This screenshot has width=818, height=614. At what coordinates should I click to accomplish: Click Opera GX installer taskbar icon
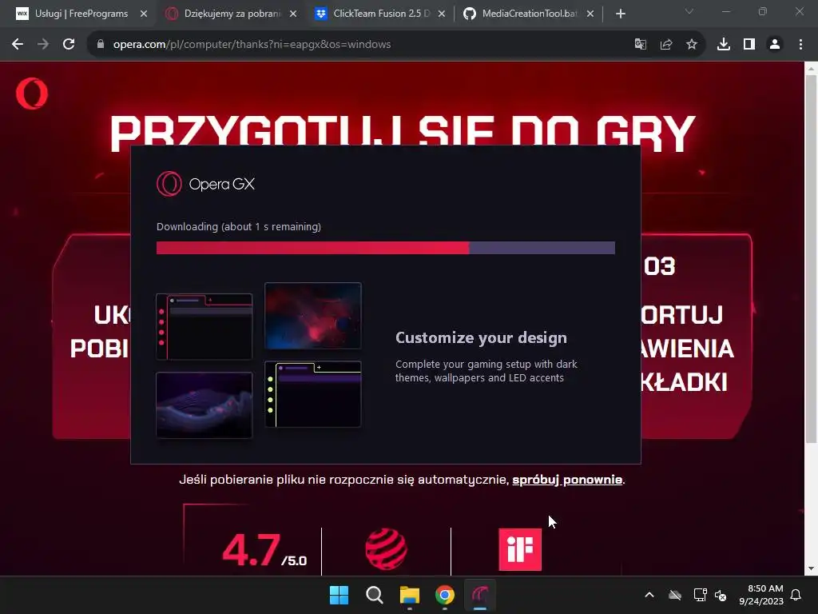point(480,595)
